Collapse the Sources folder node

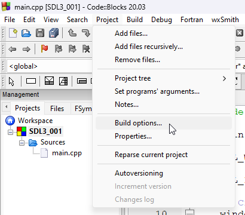coord(22,143)
